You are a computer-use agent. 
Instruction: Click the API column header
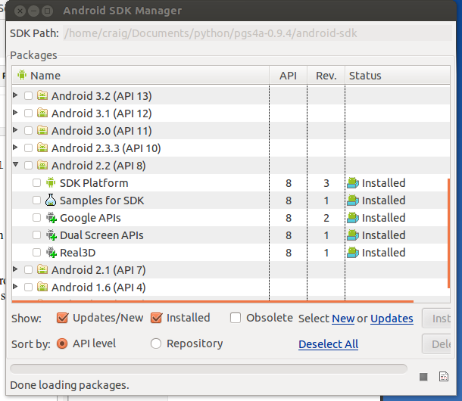pos(288,76)
